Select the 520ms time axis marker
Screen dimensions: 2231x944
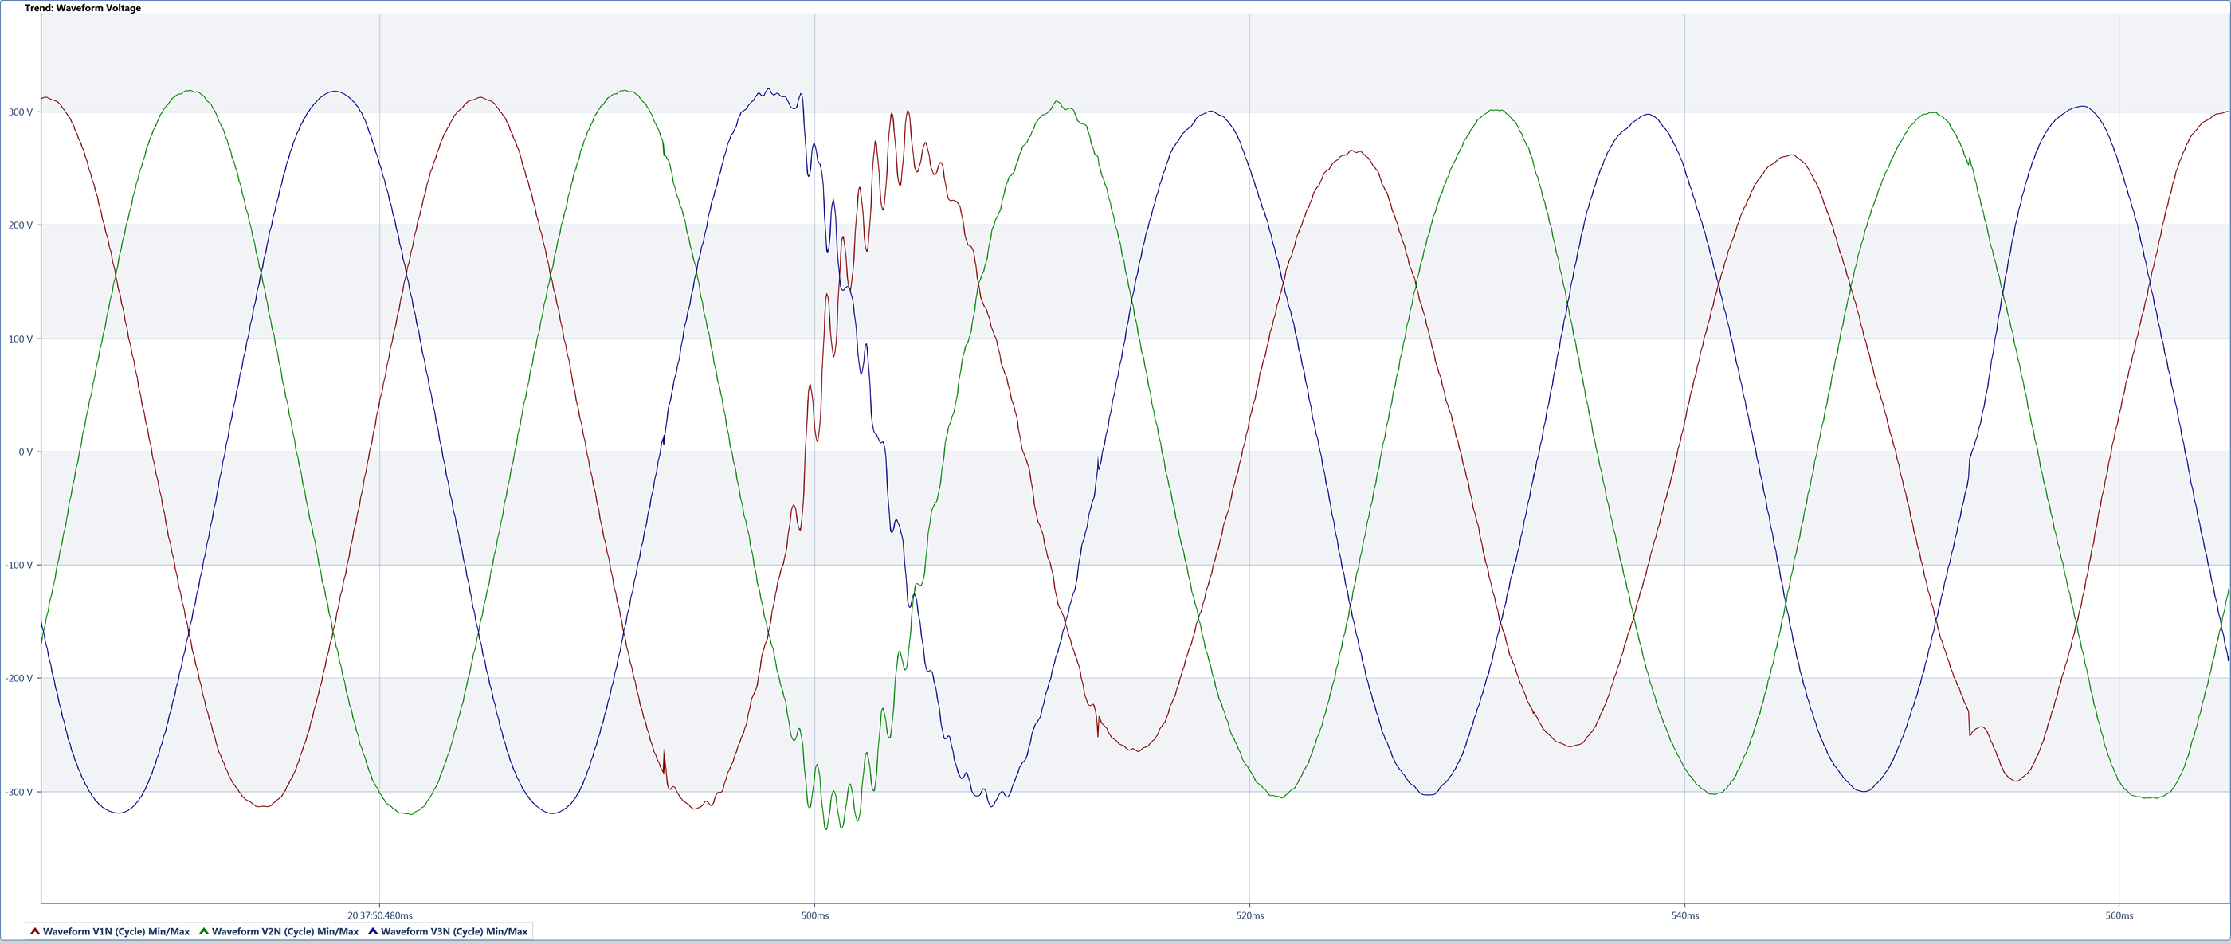click(1249, 915)
